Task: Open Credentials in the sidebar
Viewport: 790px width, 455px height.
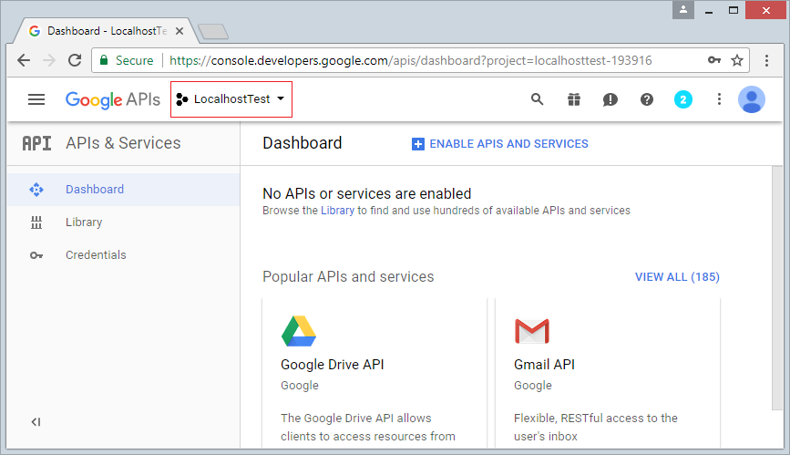Action: [x=123, y=254]
